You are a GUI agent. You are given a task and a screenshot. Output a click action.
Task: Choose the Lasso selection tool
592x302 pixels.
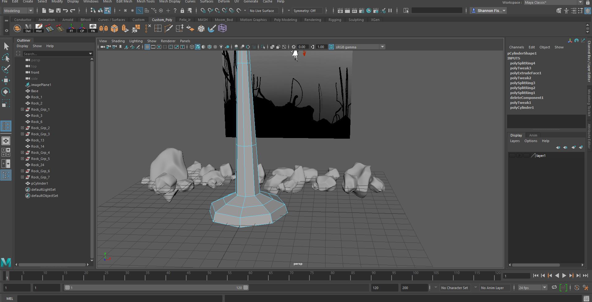[6, 58]
